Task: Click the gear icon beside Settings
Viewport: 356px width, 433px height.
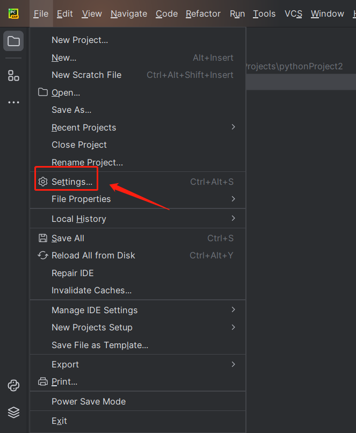Action: click(x=43, y=182)
